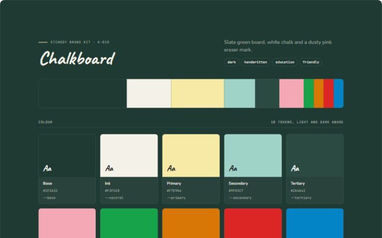Open the red colour card in second row

pos(253,223)
